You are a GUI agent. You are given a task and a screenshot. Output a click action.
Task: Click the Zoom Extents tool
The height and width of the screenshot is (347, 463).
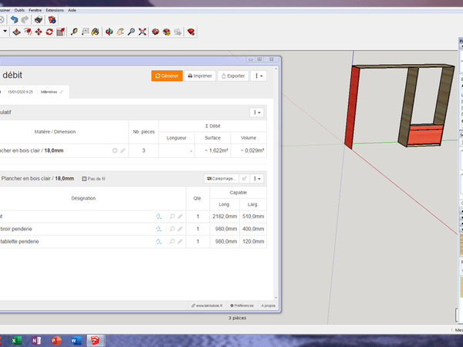coord(144,32)
